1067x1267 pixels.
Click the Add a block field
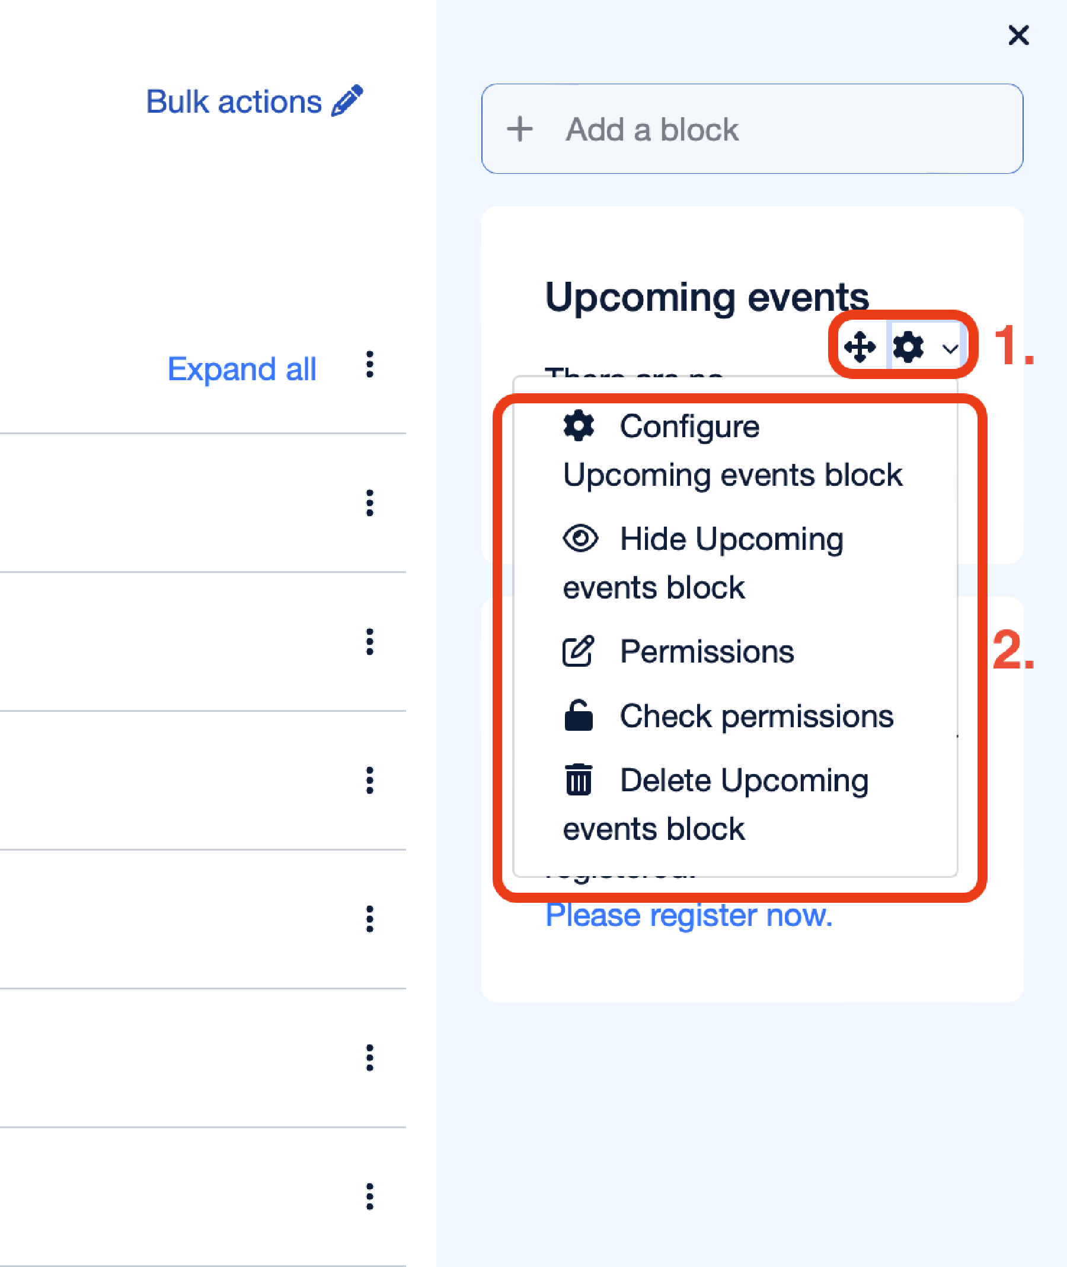click(x=752, y=129)
